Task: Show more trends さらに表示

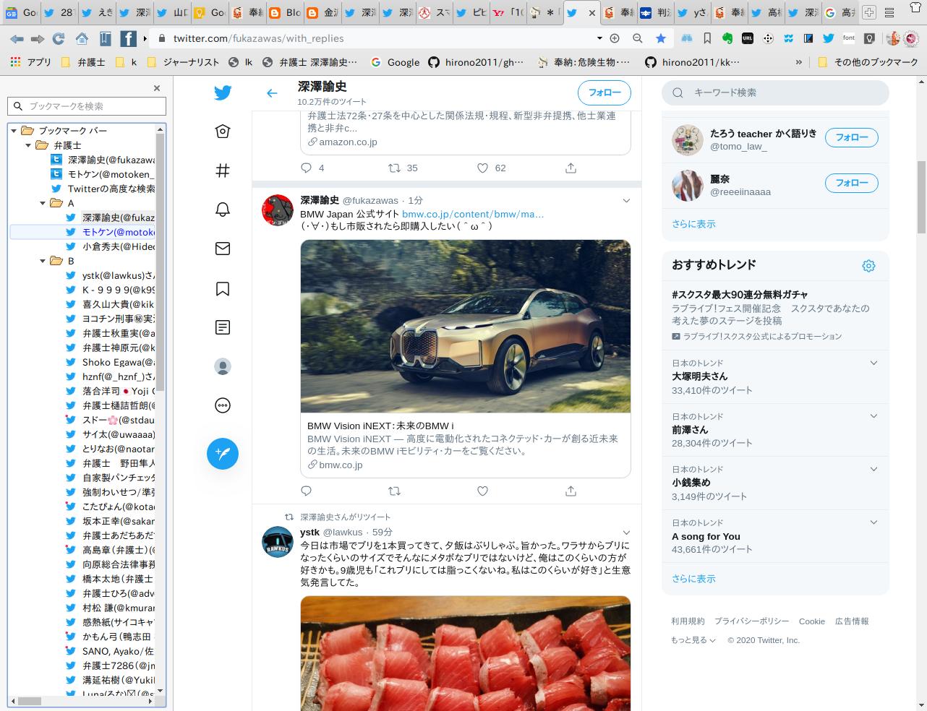Action: (693, 579)
